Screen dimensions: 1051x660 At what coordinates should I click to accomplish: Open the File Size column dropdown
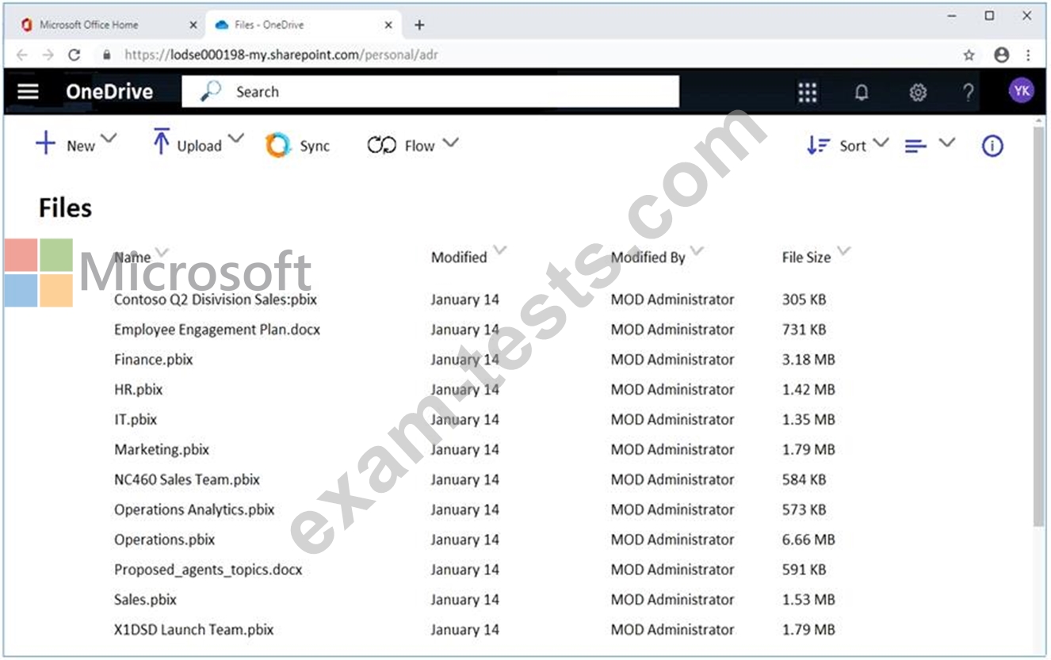843,251
